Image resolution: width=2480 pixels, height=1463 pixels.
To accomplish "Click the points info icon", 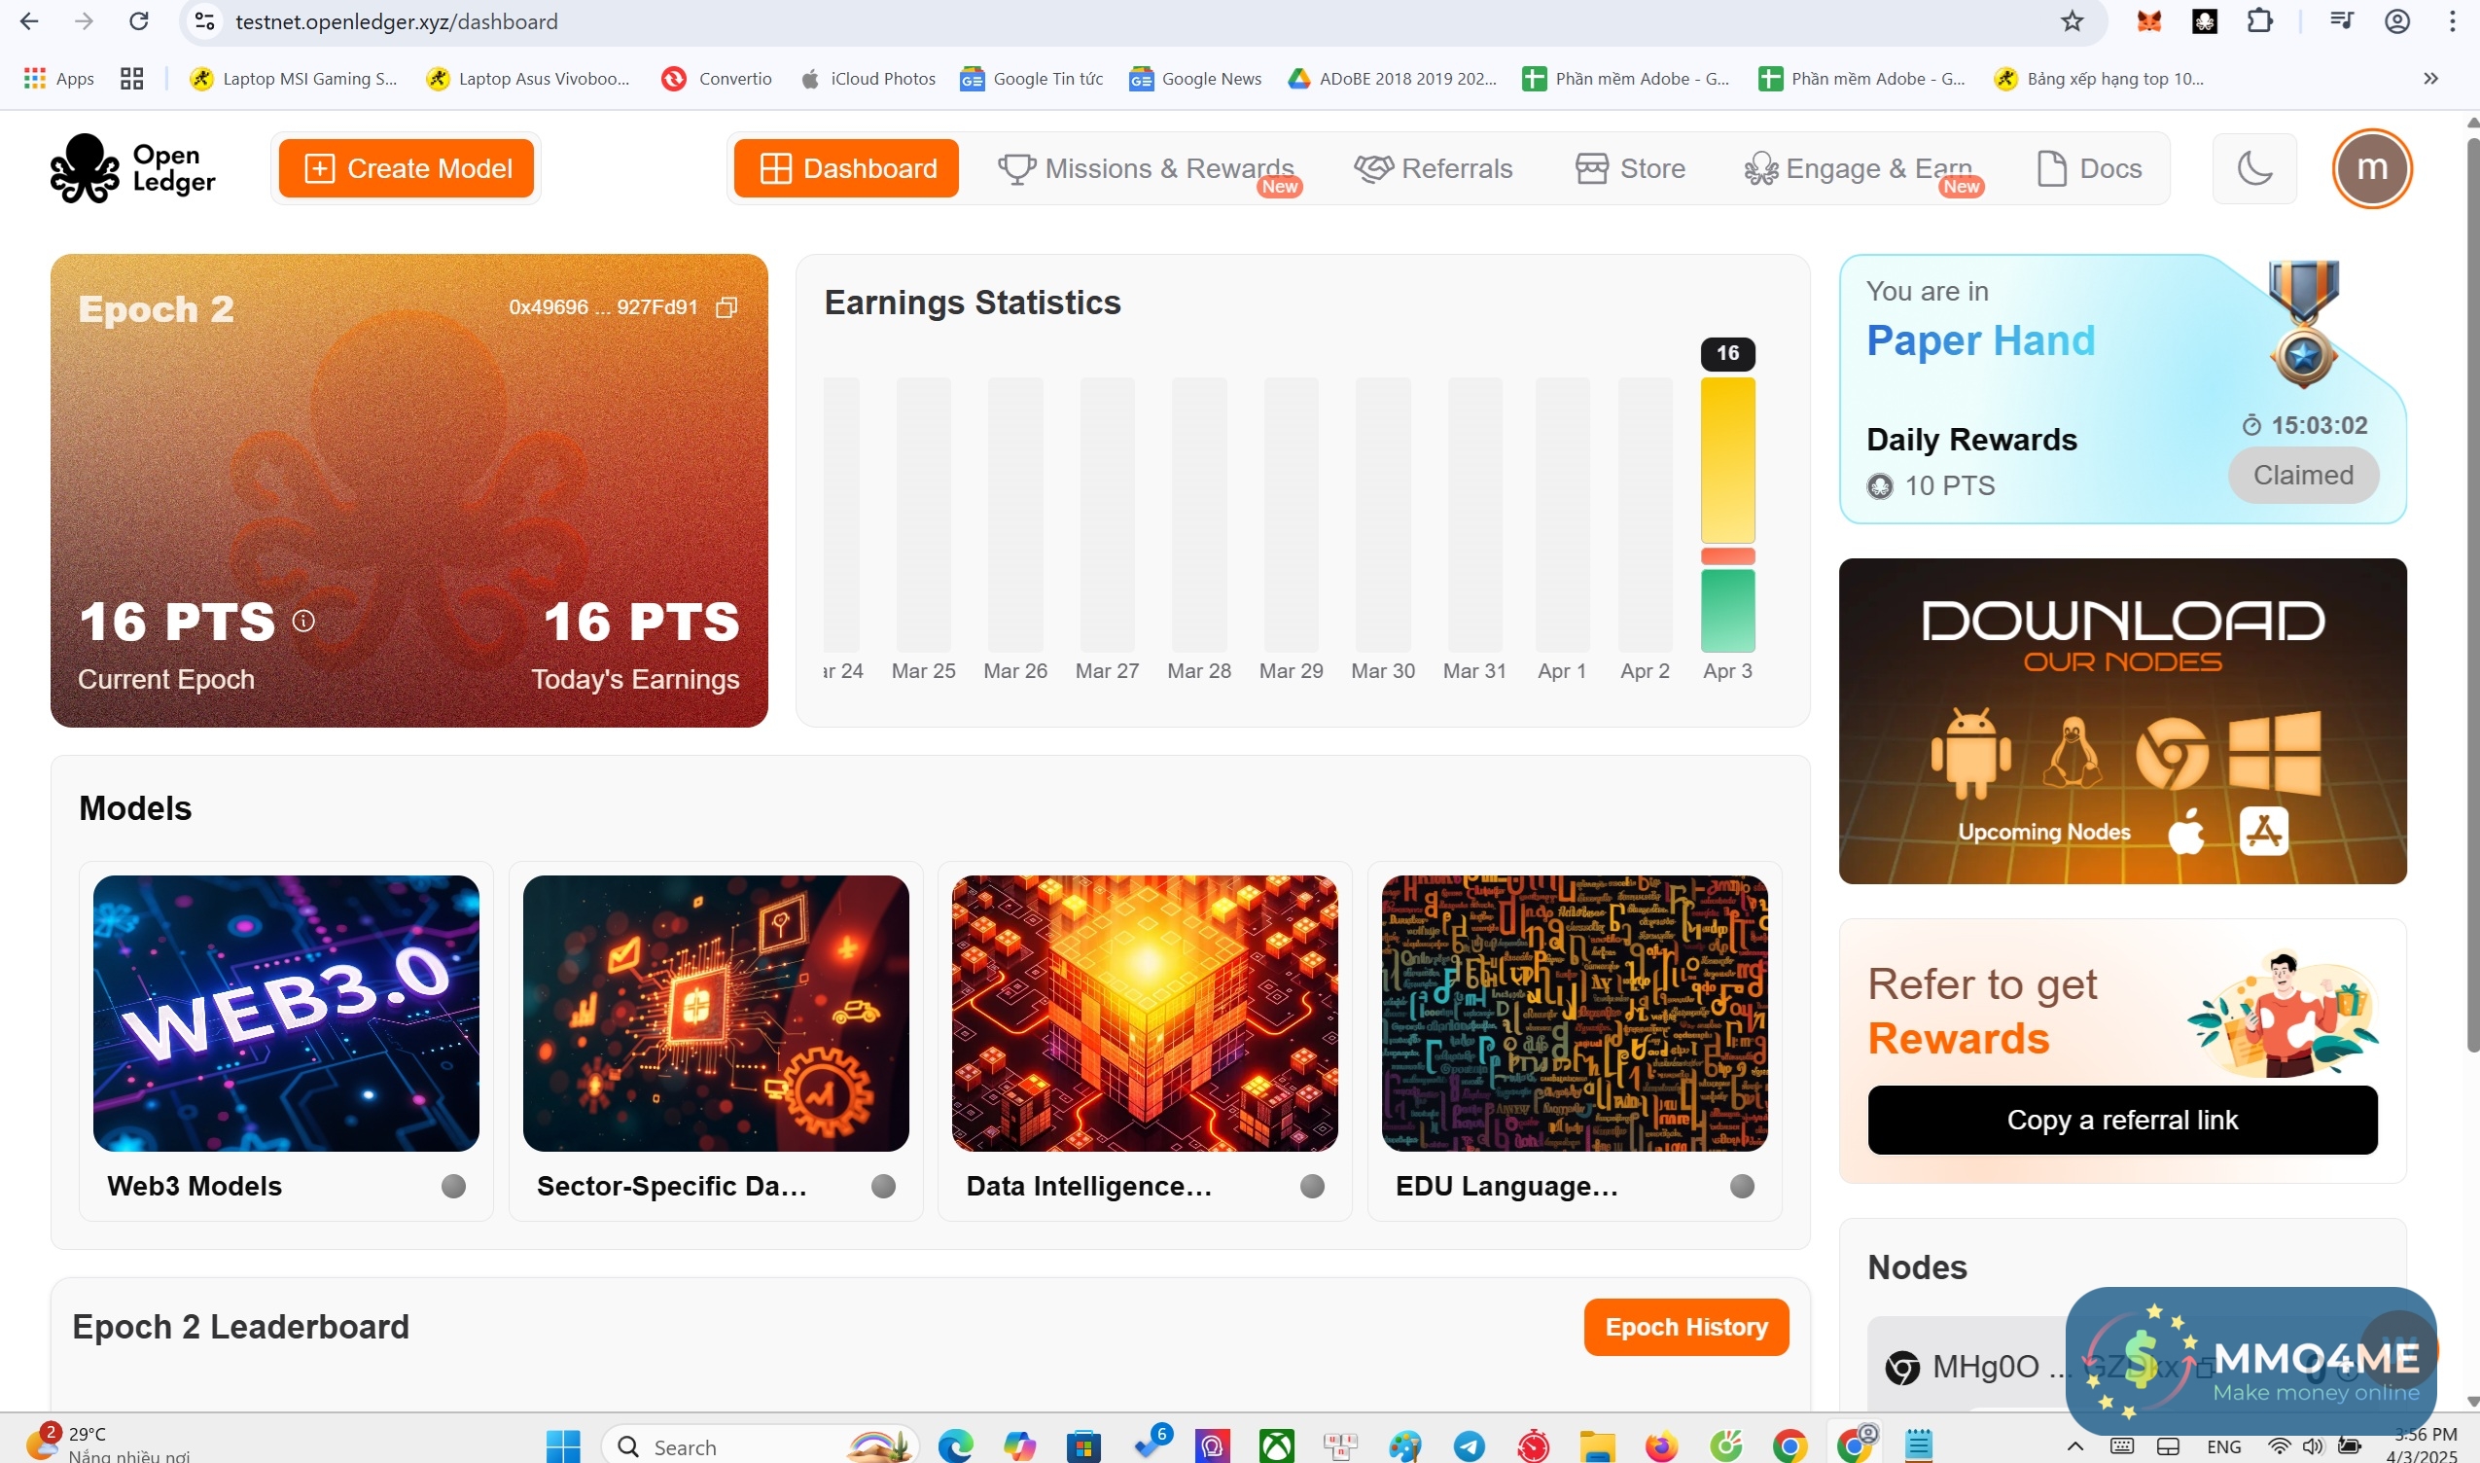I will tap(303, 620).
